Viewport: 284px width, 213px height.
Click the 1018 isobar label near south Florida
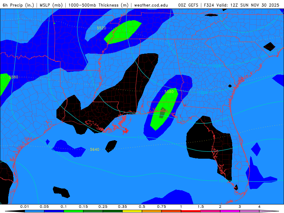(x=223, y=181)
